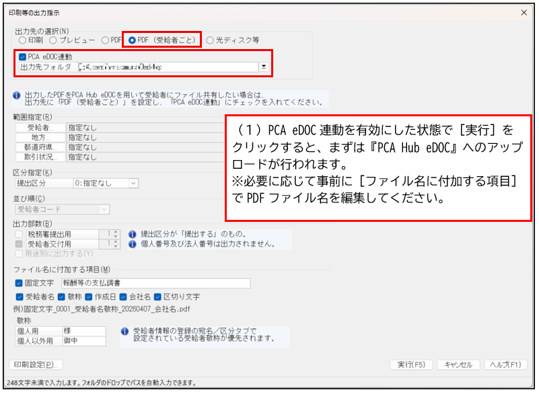Image resolution: width=539 pixels, height=394 pixels.
Task: Click the 受給者 指定なし value field
Action: click(145, 128)
